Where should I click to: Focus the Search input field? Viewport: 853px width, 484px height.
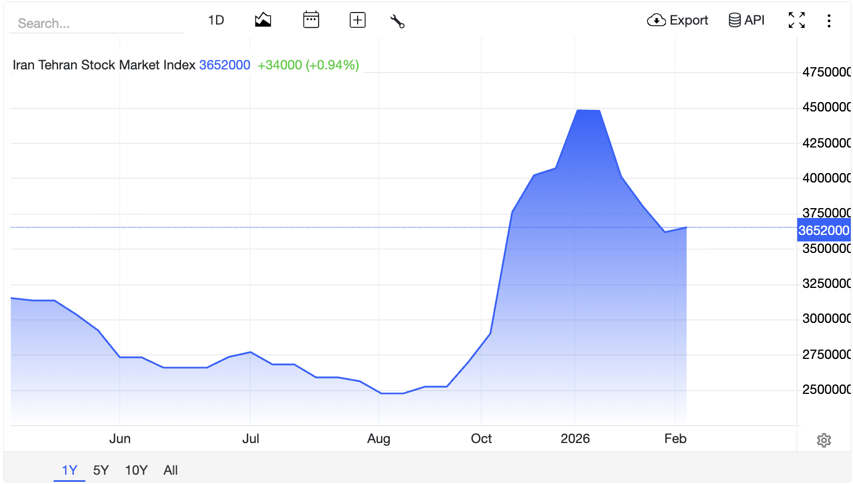pos(97,23)
